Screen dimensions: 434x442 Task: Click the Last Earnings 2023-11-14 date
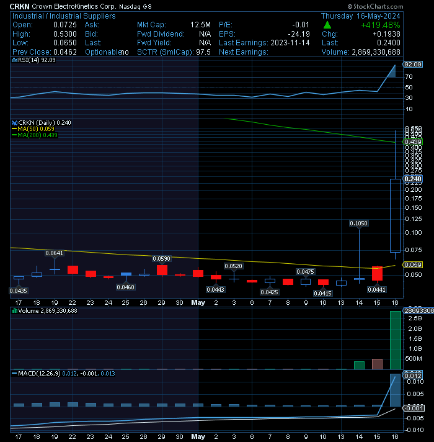(x=290, y=43)
